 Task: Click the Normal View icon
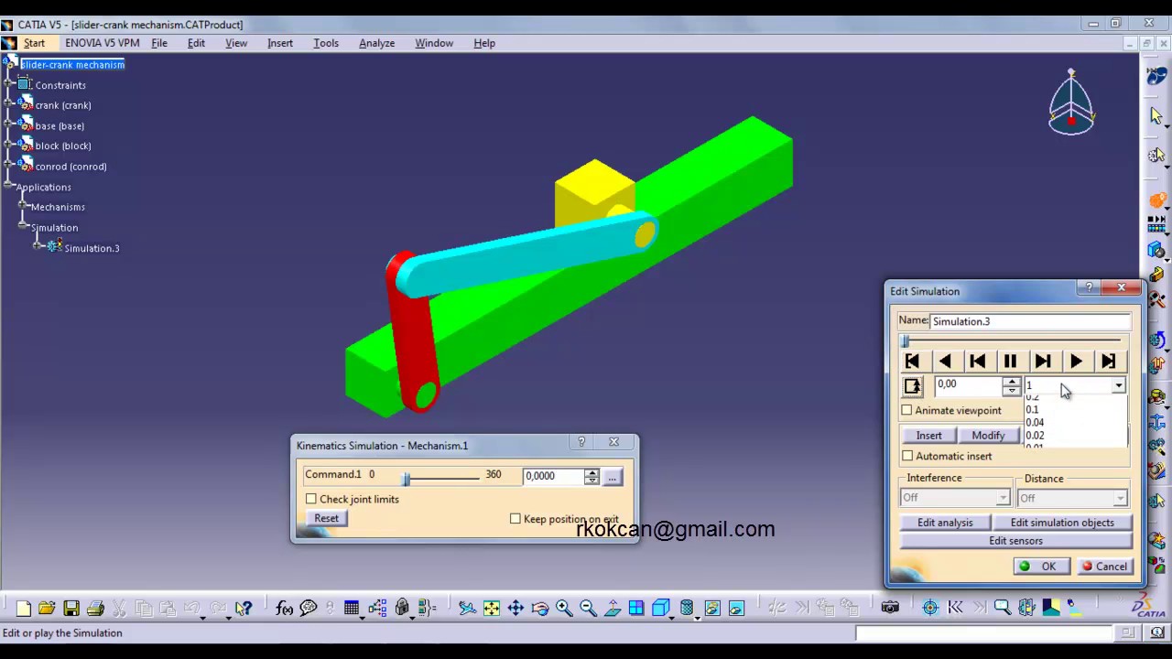point(613,608)
